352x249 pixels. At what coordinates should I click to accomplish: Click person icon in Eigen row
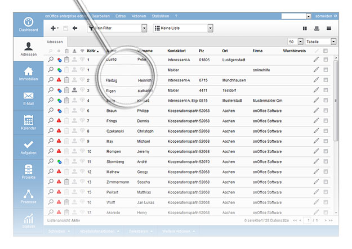click(74, 90)
